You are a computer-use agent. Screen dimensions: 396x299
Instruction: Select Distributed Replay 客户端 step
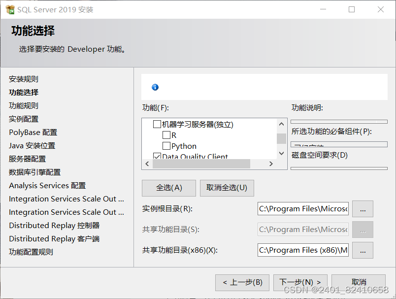click(54, 238)
